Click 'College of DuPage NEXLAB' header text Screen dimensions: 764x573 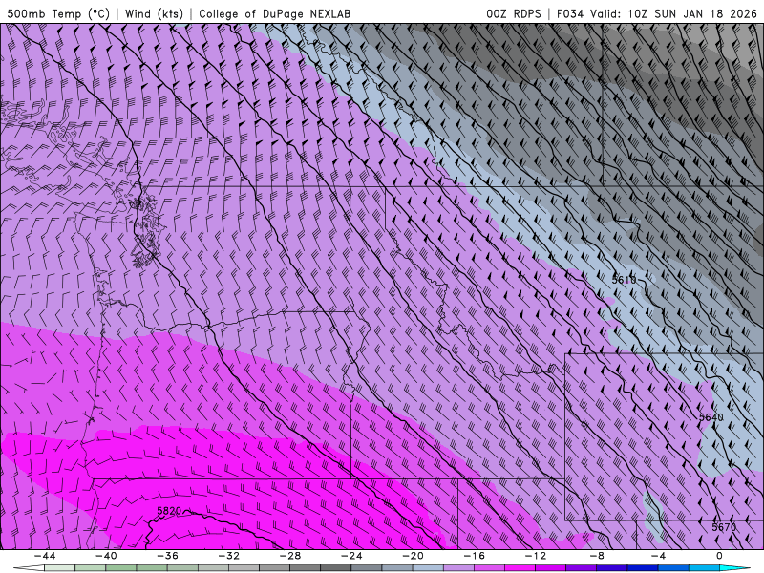(x=274, y=13)
